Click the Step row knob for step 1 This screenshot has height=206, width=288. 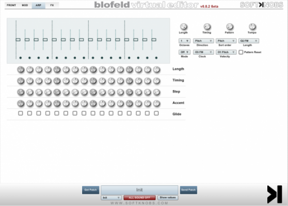[21, 92]
